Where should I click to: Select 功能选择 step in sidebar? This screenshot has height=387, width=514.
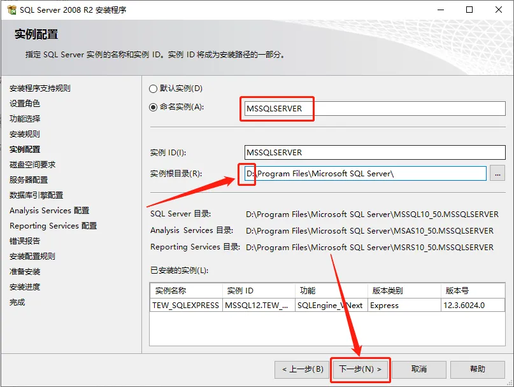(25, 118)
